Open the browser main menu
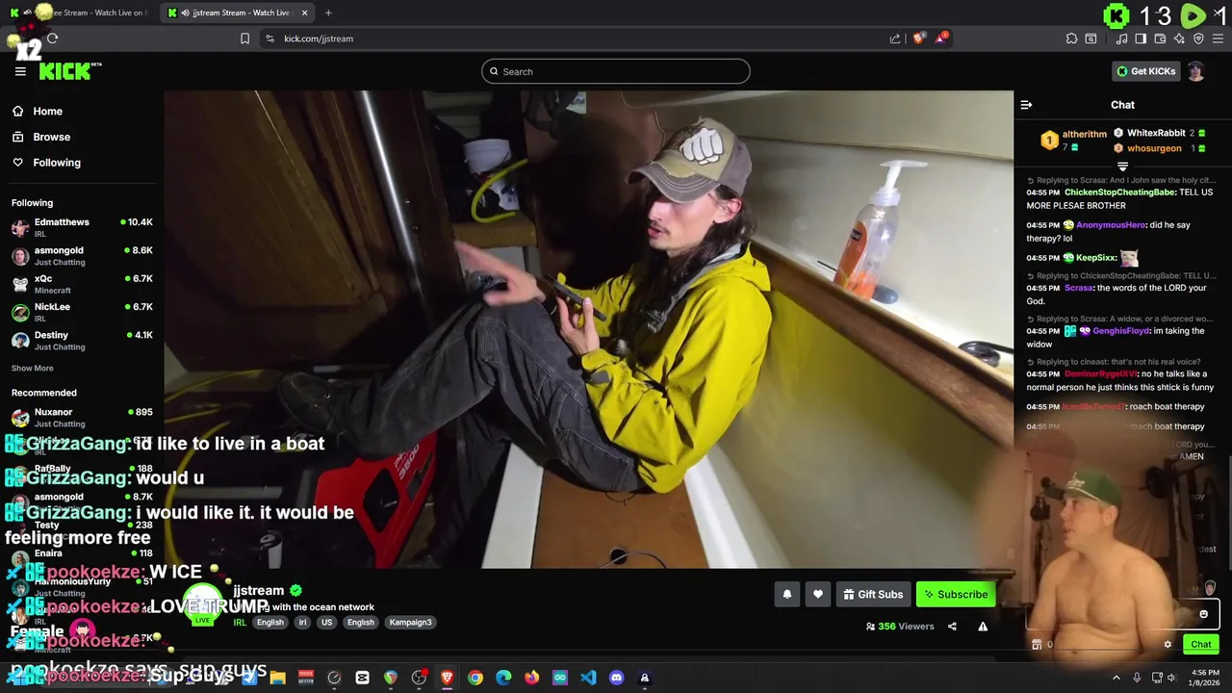 1218,38
